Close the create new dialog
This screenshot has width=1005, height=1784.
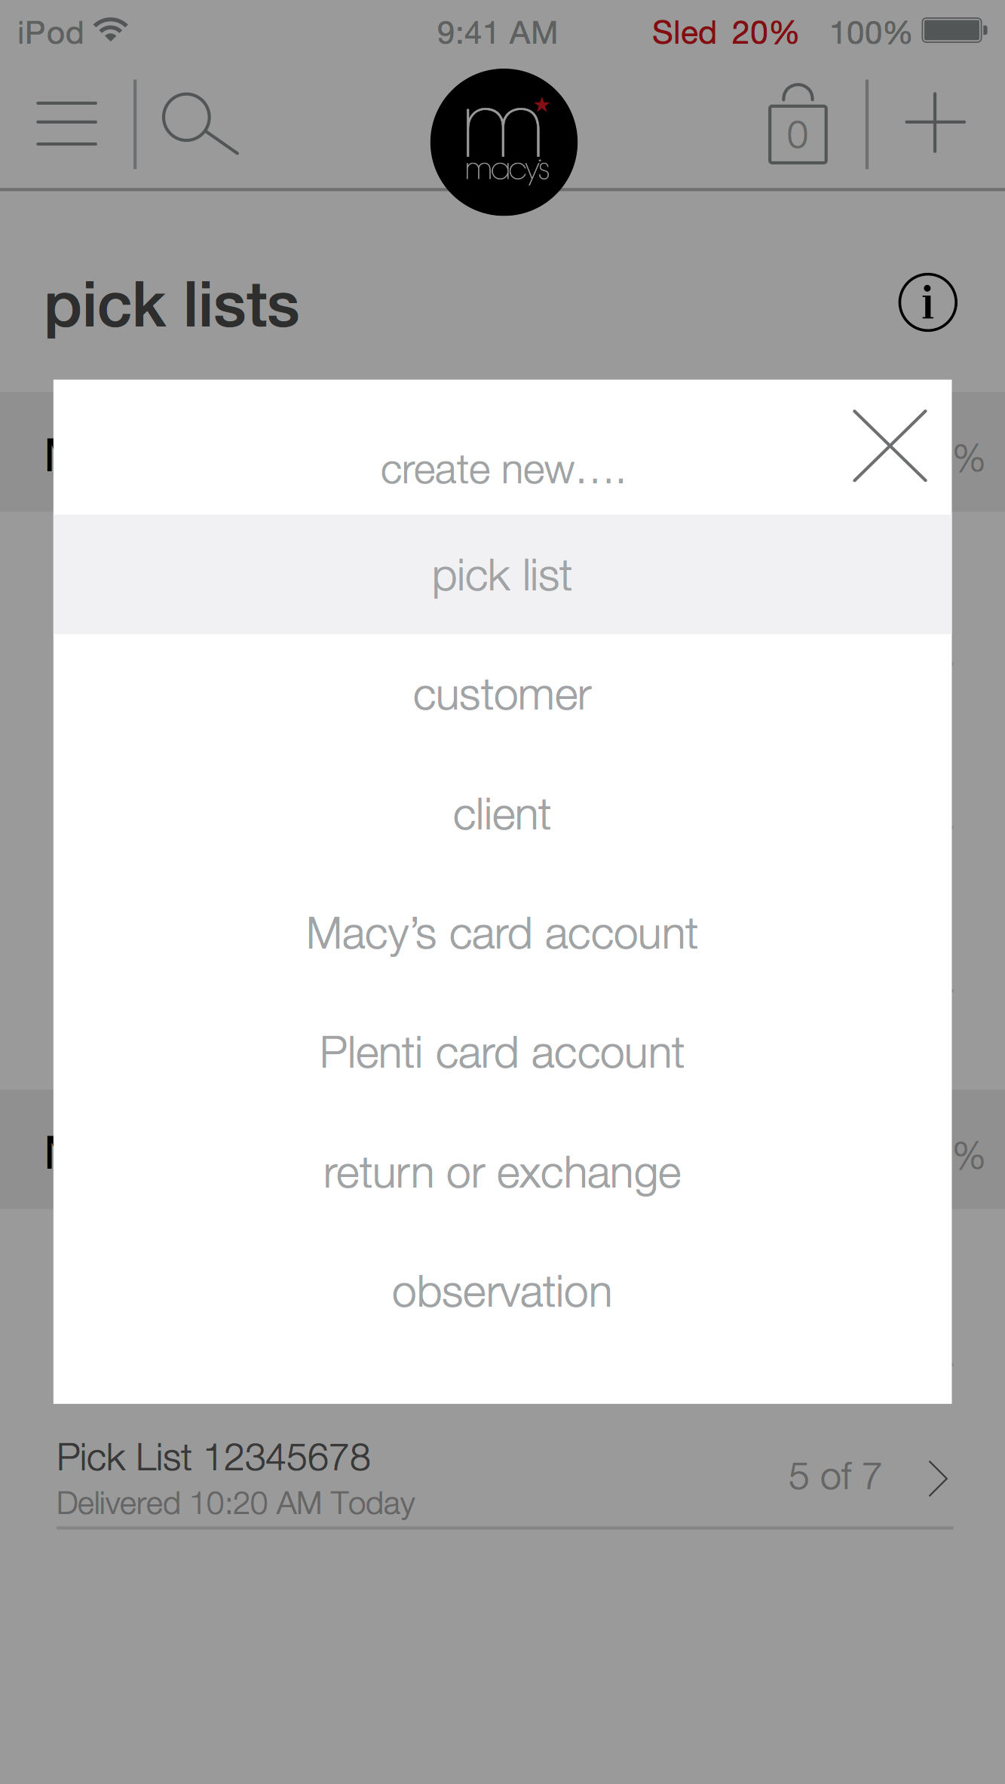[890, 446]
